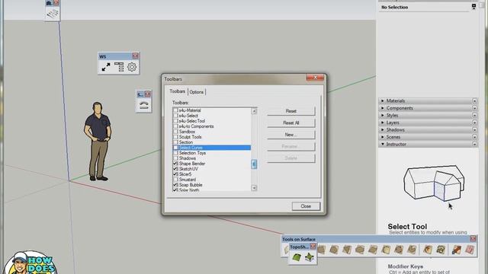The width and height of the screenshot is (488, 274).
Task: Enable the Sculpt Tools checkbox
Action: 175,137
